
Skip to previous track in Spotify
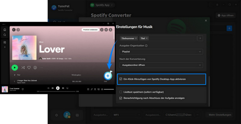click(x=52, y=88)
